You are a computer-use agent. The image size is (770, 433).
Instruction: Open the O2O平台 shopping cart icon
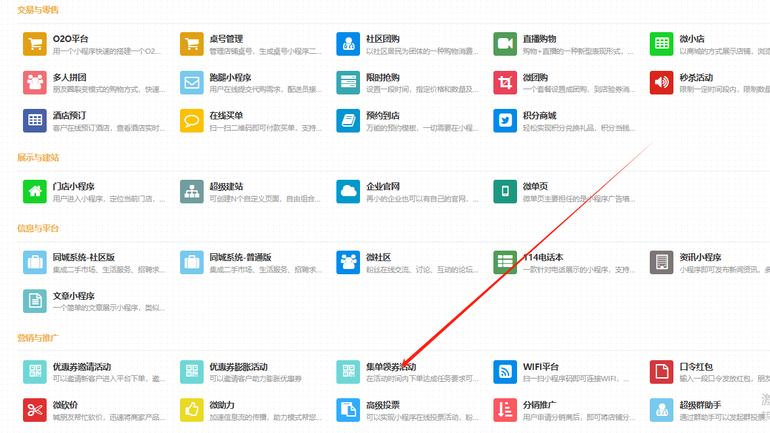(x=35, y=44)
